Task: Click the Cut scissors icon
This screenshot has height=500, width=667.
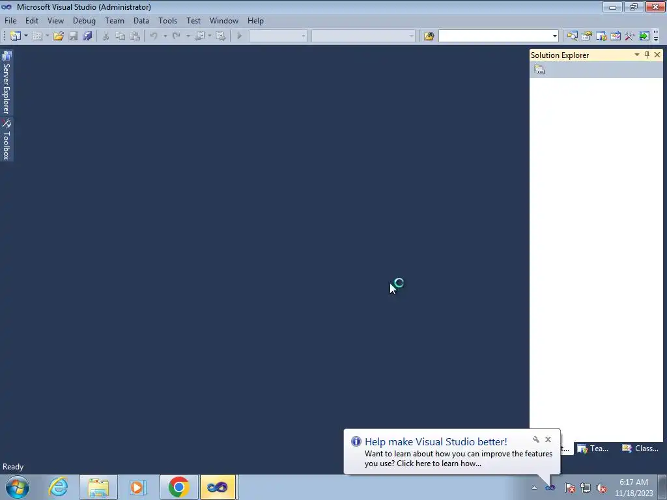Action: tap(106, 36)
